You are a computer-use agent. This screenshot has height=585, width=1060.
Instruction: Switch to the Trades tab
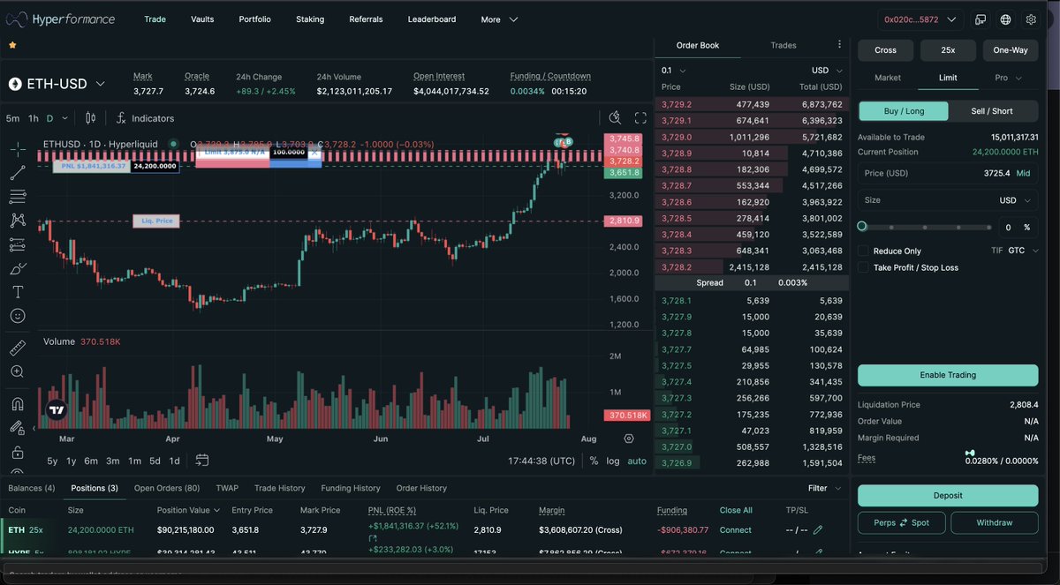tap(783, 45)
